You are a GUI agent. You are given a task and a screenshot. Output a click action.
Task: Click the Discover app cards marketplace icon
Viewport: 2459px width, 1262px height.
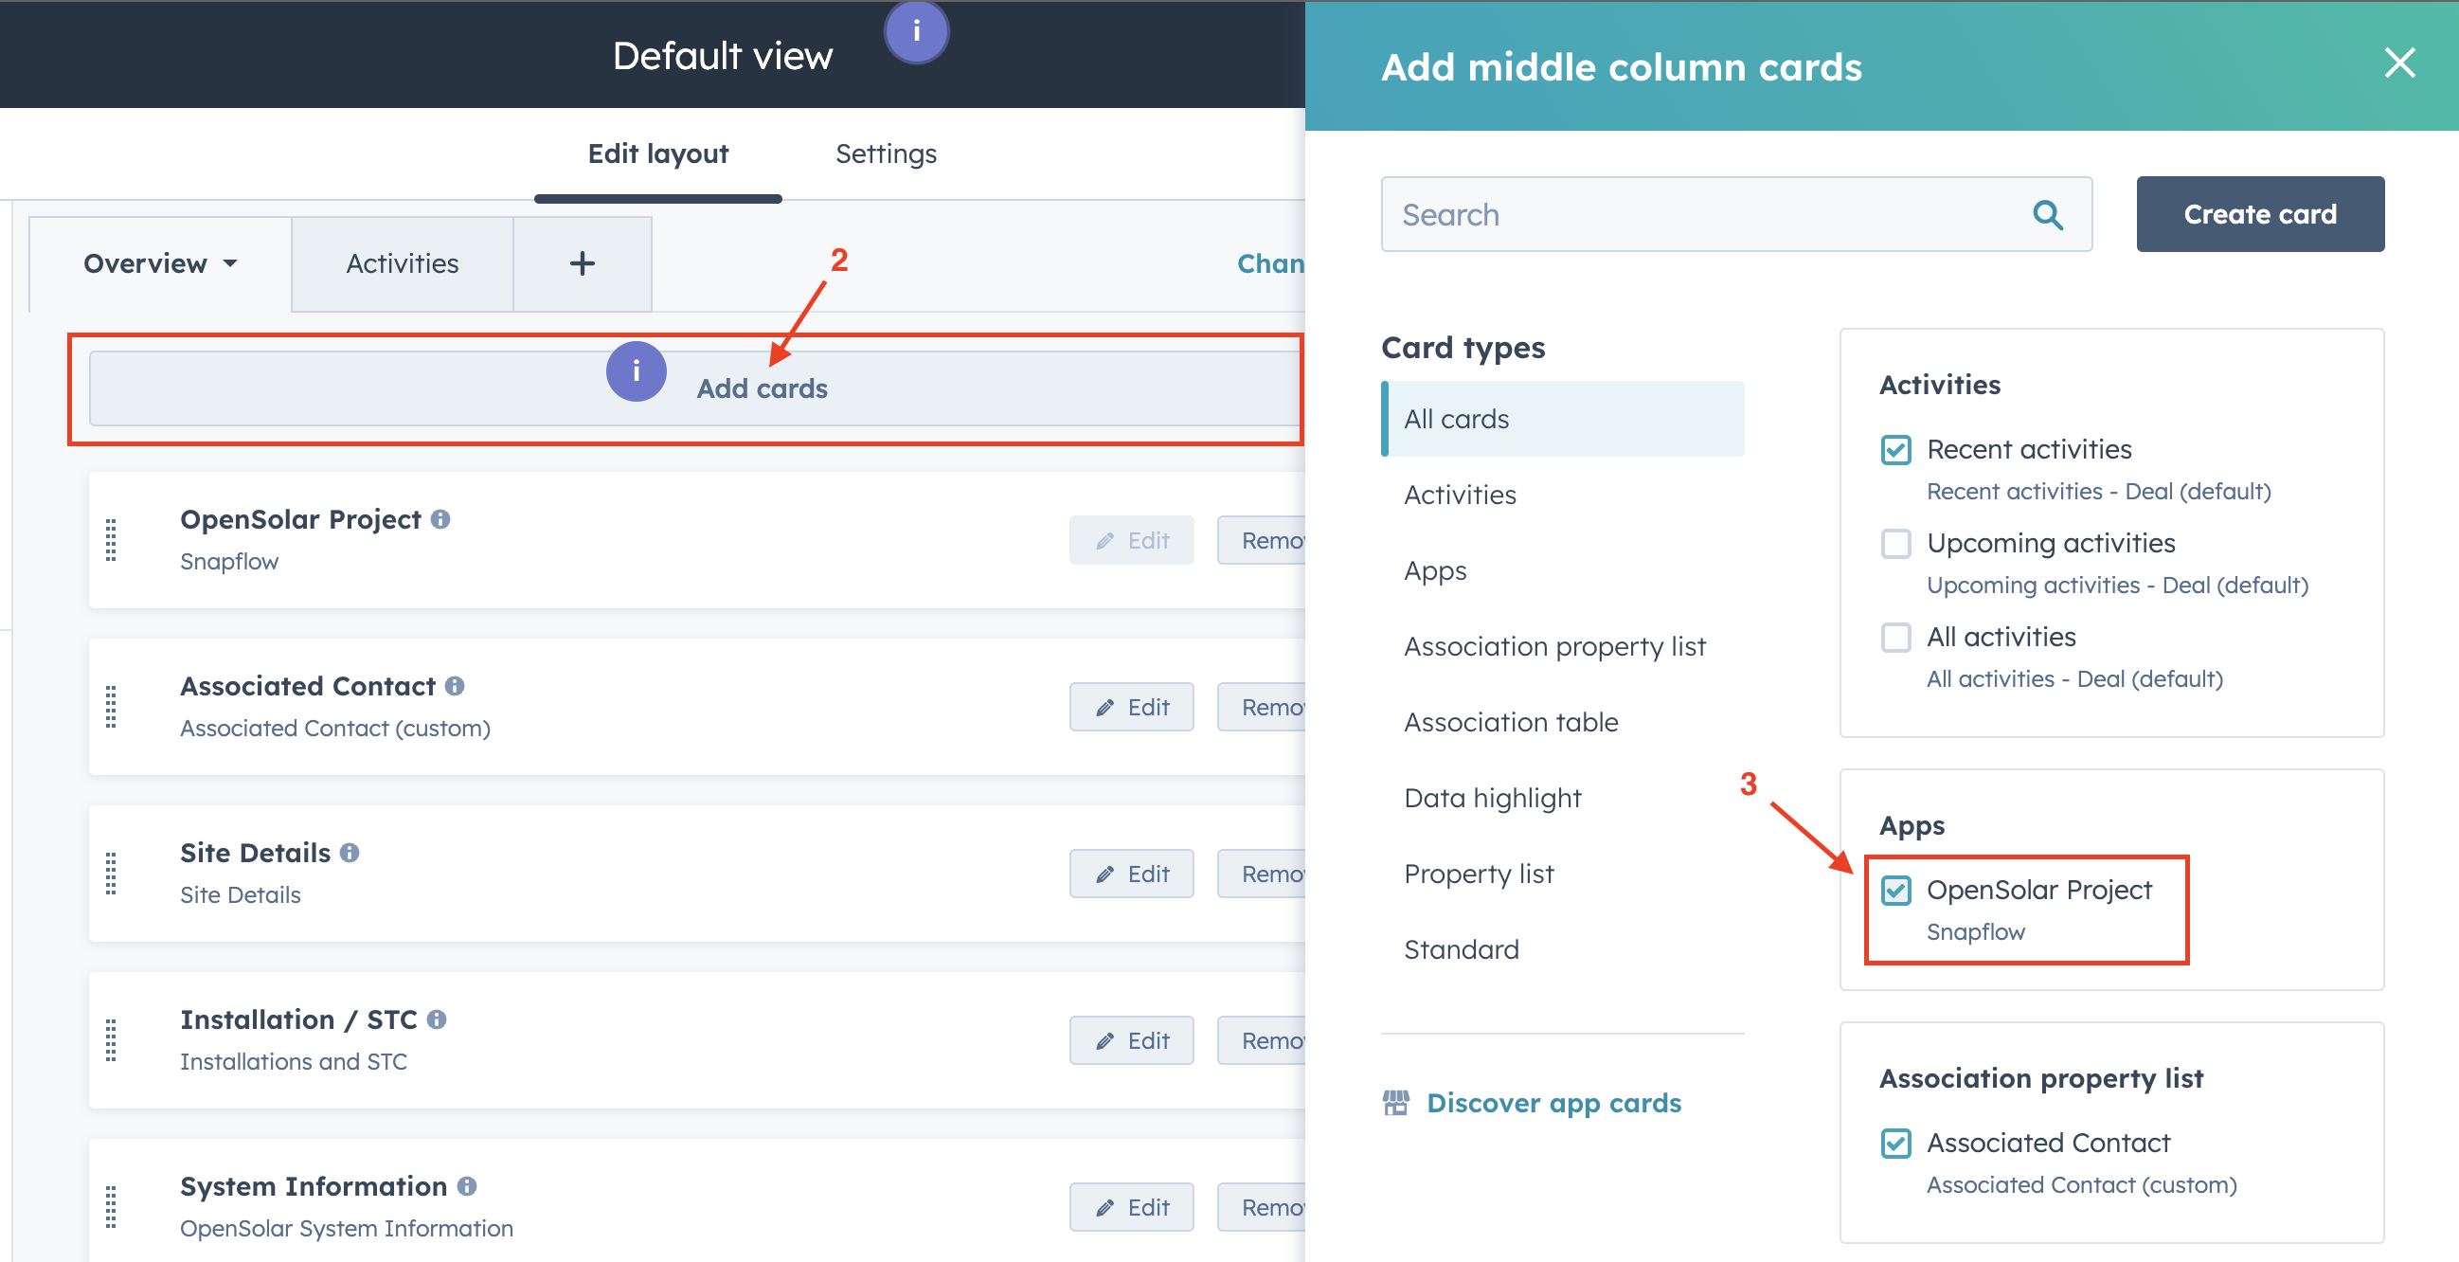click(x=1395, y=1103)
